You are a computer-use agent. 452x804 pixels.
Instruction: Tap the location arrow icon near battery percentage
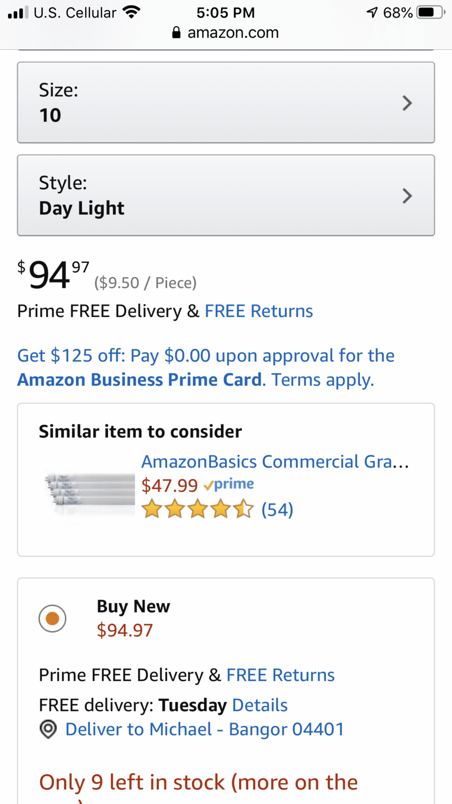pyautogui.click(x=372, y=12)
